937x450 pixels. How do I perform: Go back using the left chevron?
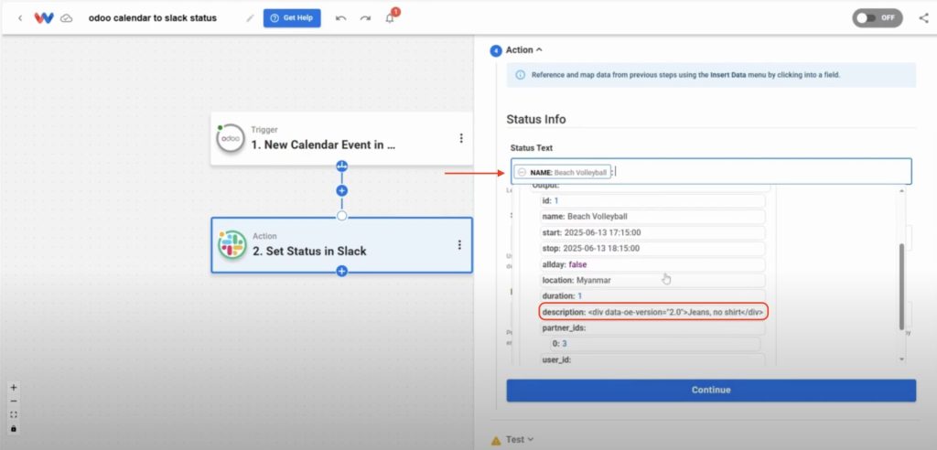coord(20,18)
